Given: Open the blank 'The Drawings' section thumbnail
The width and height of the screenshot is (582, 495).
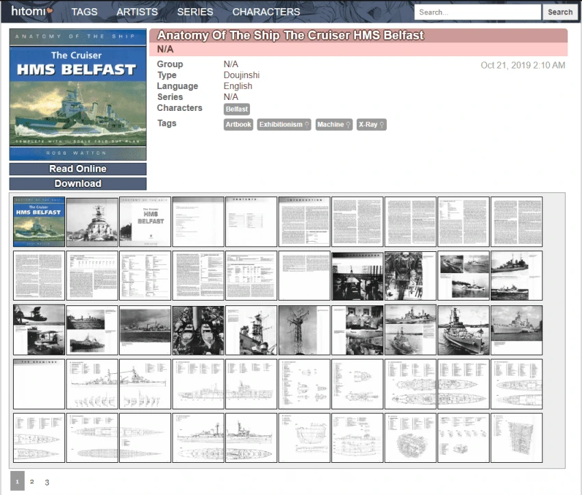Looking at the screenshot, I should (39, 384).
